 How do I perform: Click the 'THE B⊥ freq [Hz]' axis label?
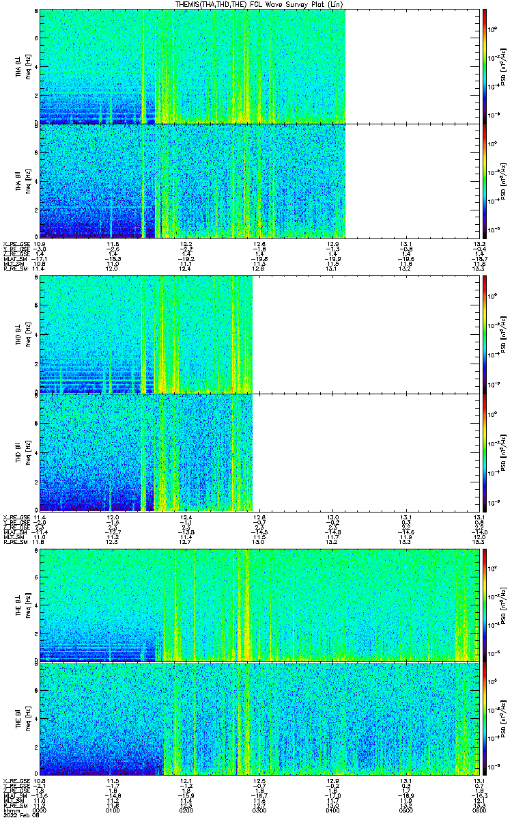coord(23,605)
